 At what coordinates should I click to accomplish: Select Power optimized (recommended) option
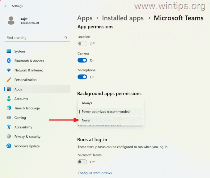coord(111,112)
